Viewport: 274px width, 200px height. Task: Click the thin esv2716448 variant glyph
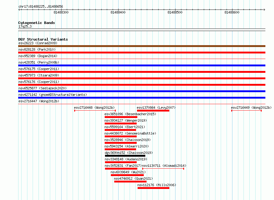(95, 111)
